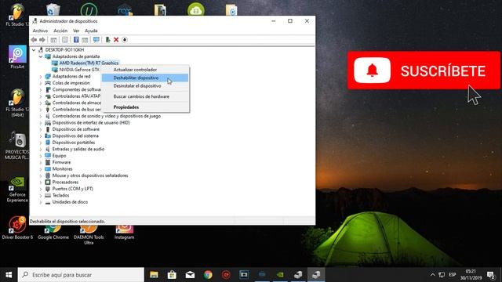
Task: Click the taskbar search box Escribe aquí para buscar
Action: [81, 275]
